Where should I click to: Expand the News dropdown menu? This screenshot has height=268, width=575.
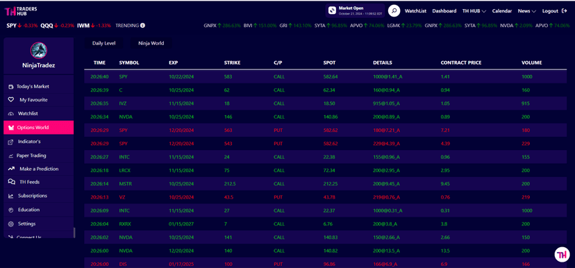click(526, 11)
